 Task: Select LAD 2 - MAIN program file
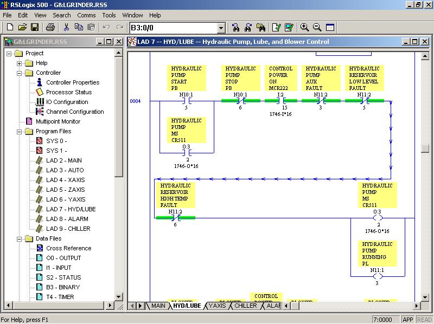coord(64,160)
